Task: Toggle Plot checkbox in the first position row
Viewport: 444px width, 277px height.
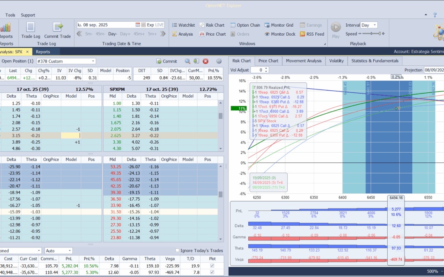Action: [212, 266]
